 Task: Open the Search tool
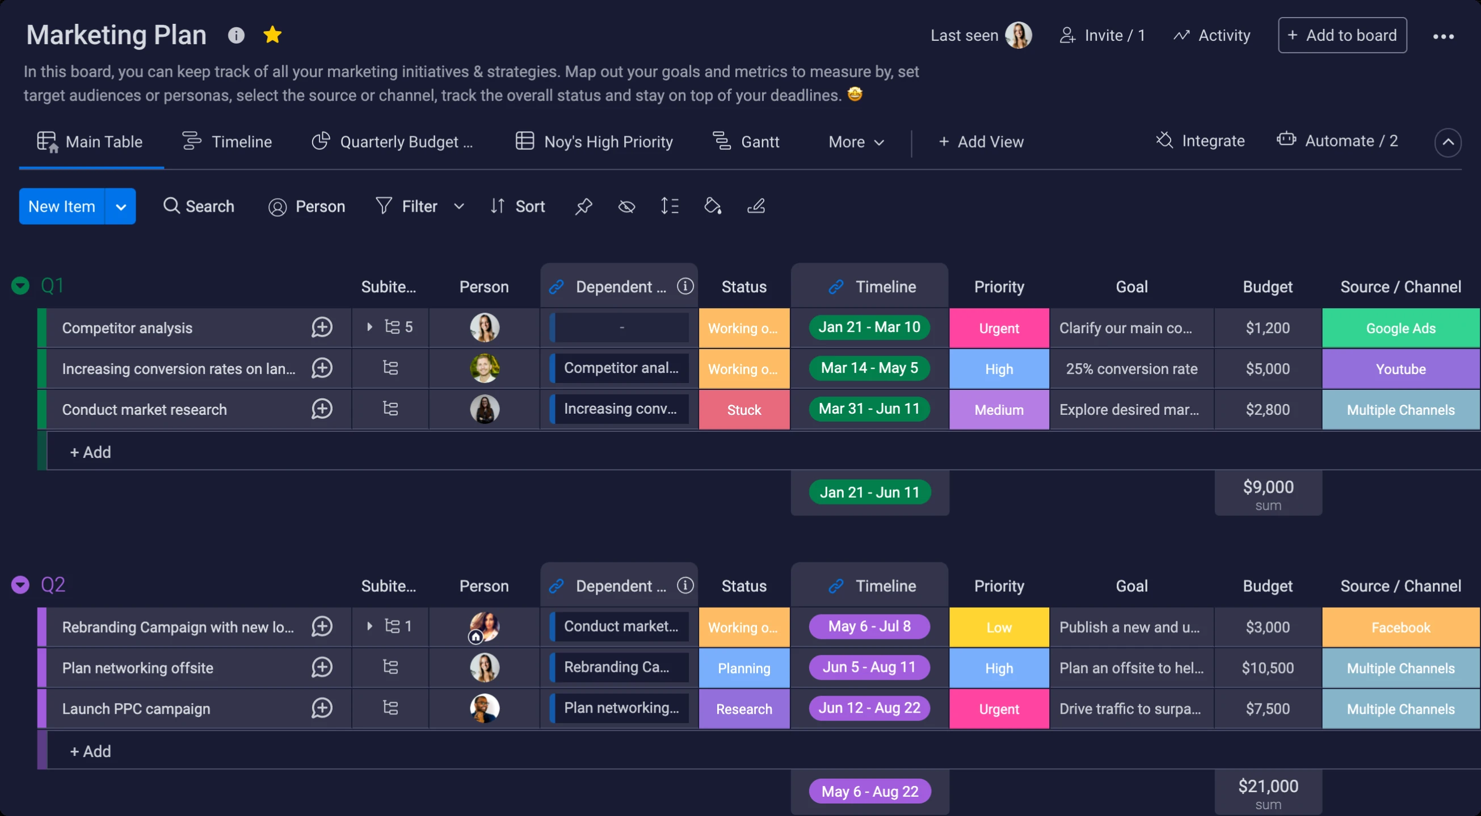point(199,206)
